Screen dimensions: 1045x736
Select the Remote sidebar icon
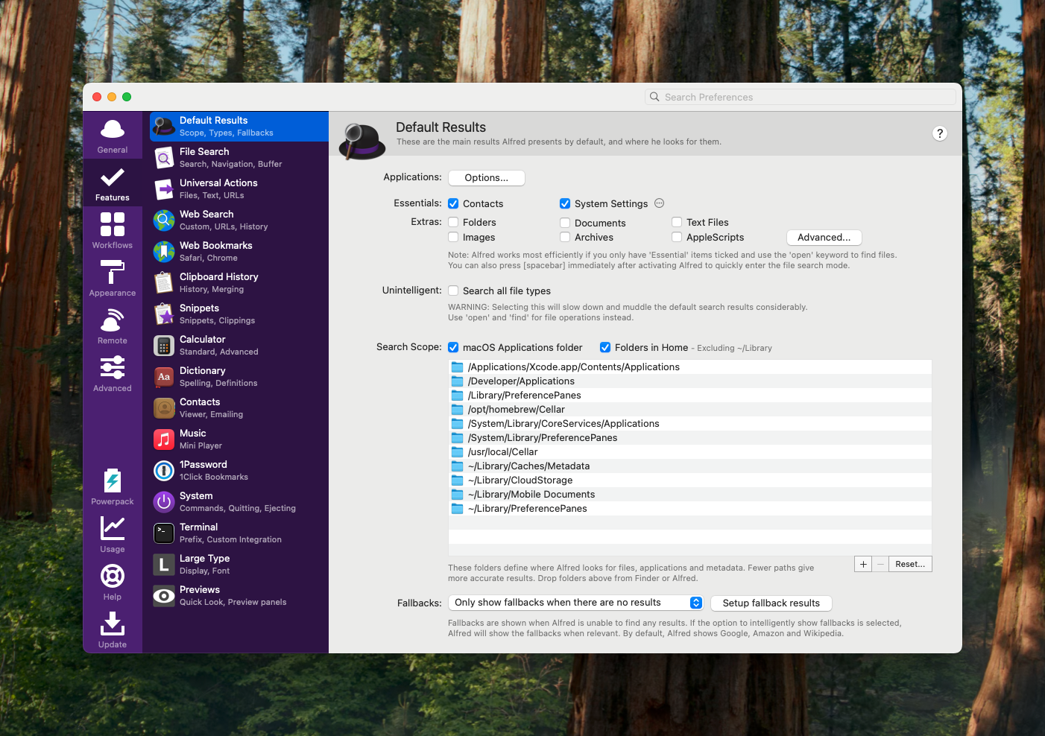[x=113, y=320]
